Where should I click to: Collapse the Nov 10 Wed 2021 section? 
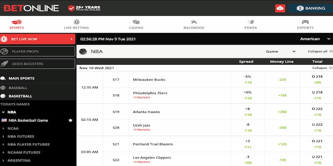[322, 68]
